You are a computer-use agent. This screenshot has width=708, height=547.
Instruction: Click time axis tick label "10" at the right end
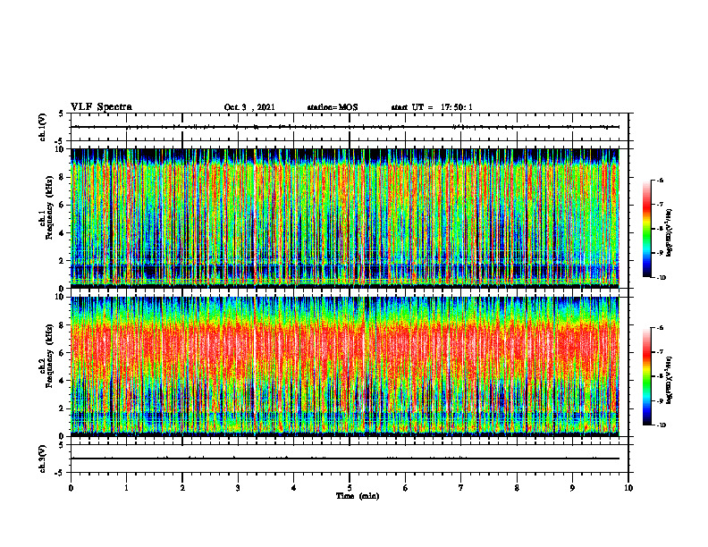click(628, 488)
